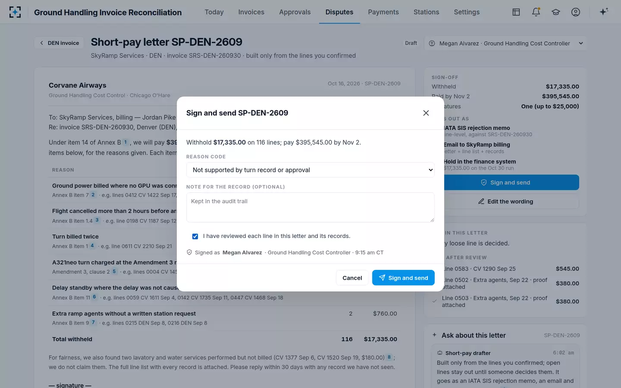This screenshot has width=621, height=388.
Task: Click the plus icon by Ask about this letter
Action: tap(434, 335)
